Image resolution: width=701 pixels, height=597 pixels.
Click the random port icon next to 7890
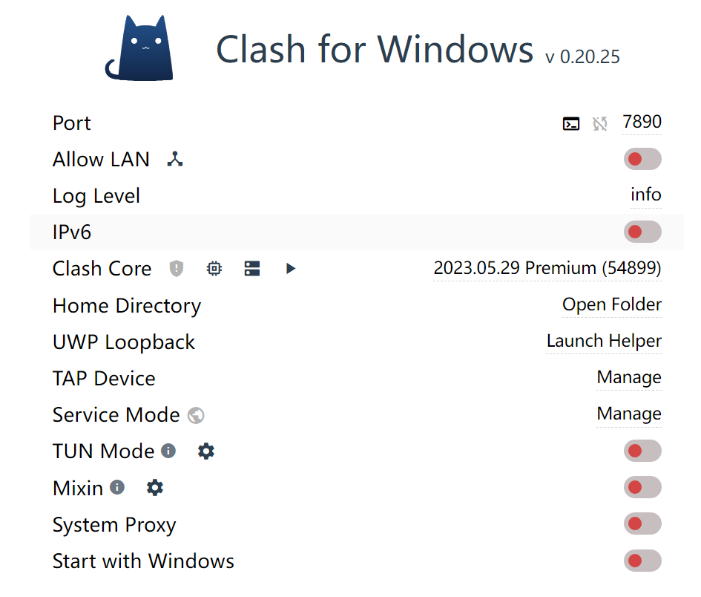coord(600,123)
